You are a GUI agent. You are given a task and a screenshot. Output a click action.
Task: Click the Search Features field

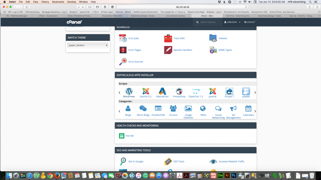pyautogui.click(x=208, y=22)
